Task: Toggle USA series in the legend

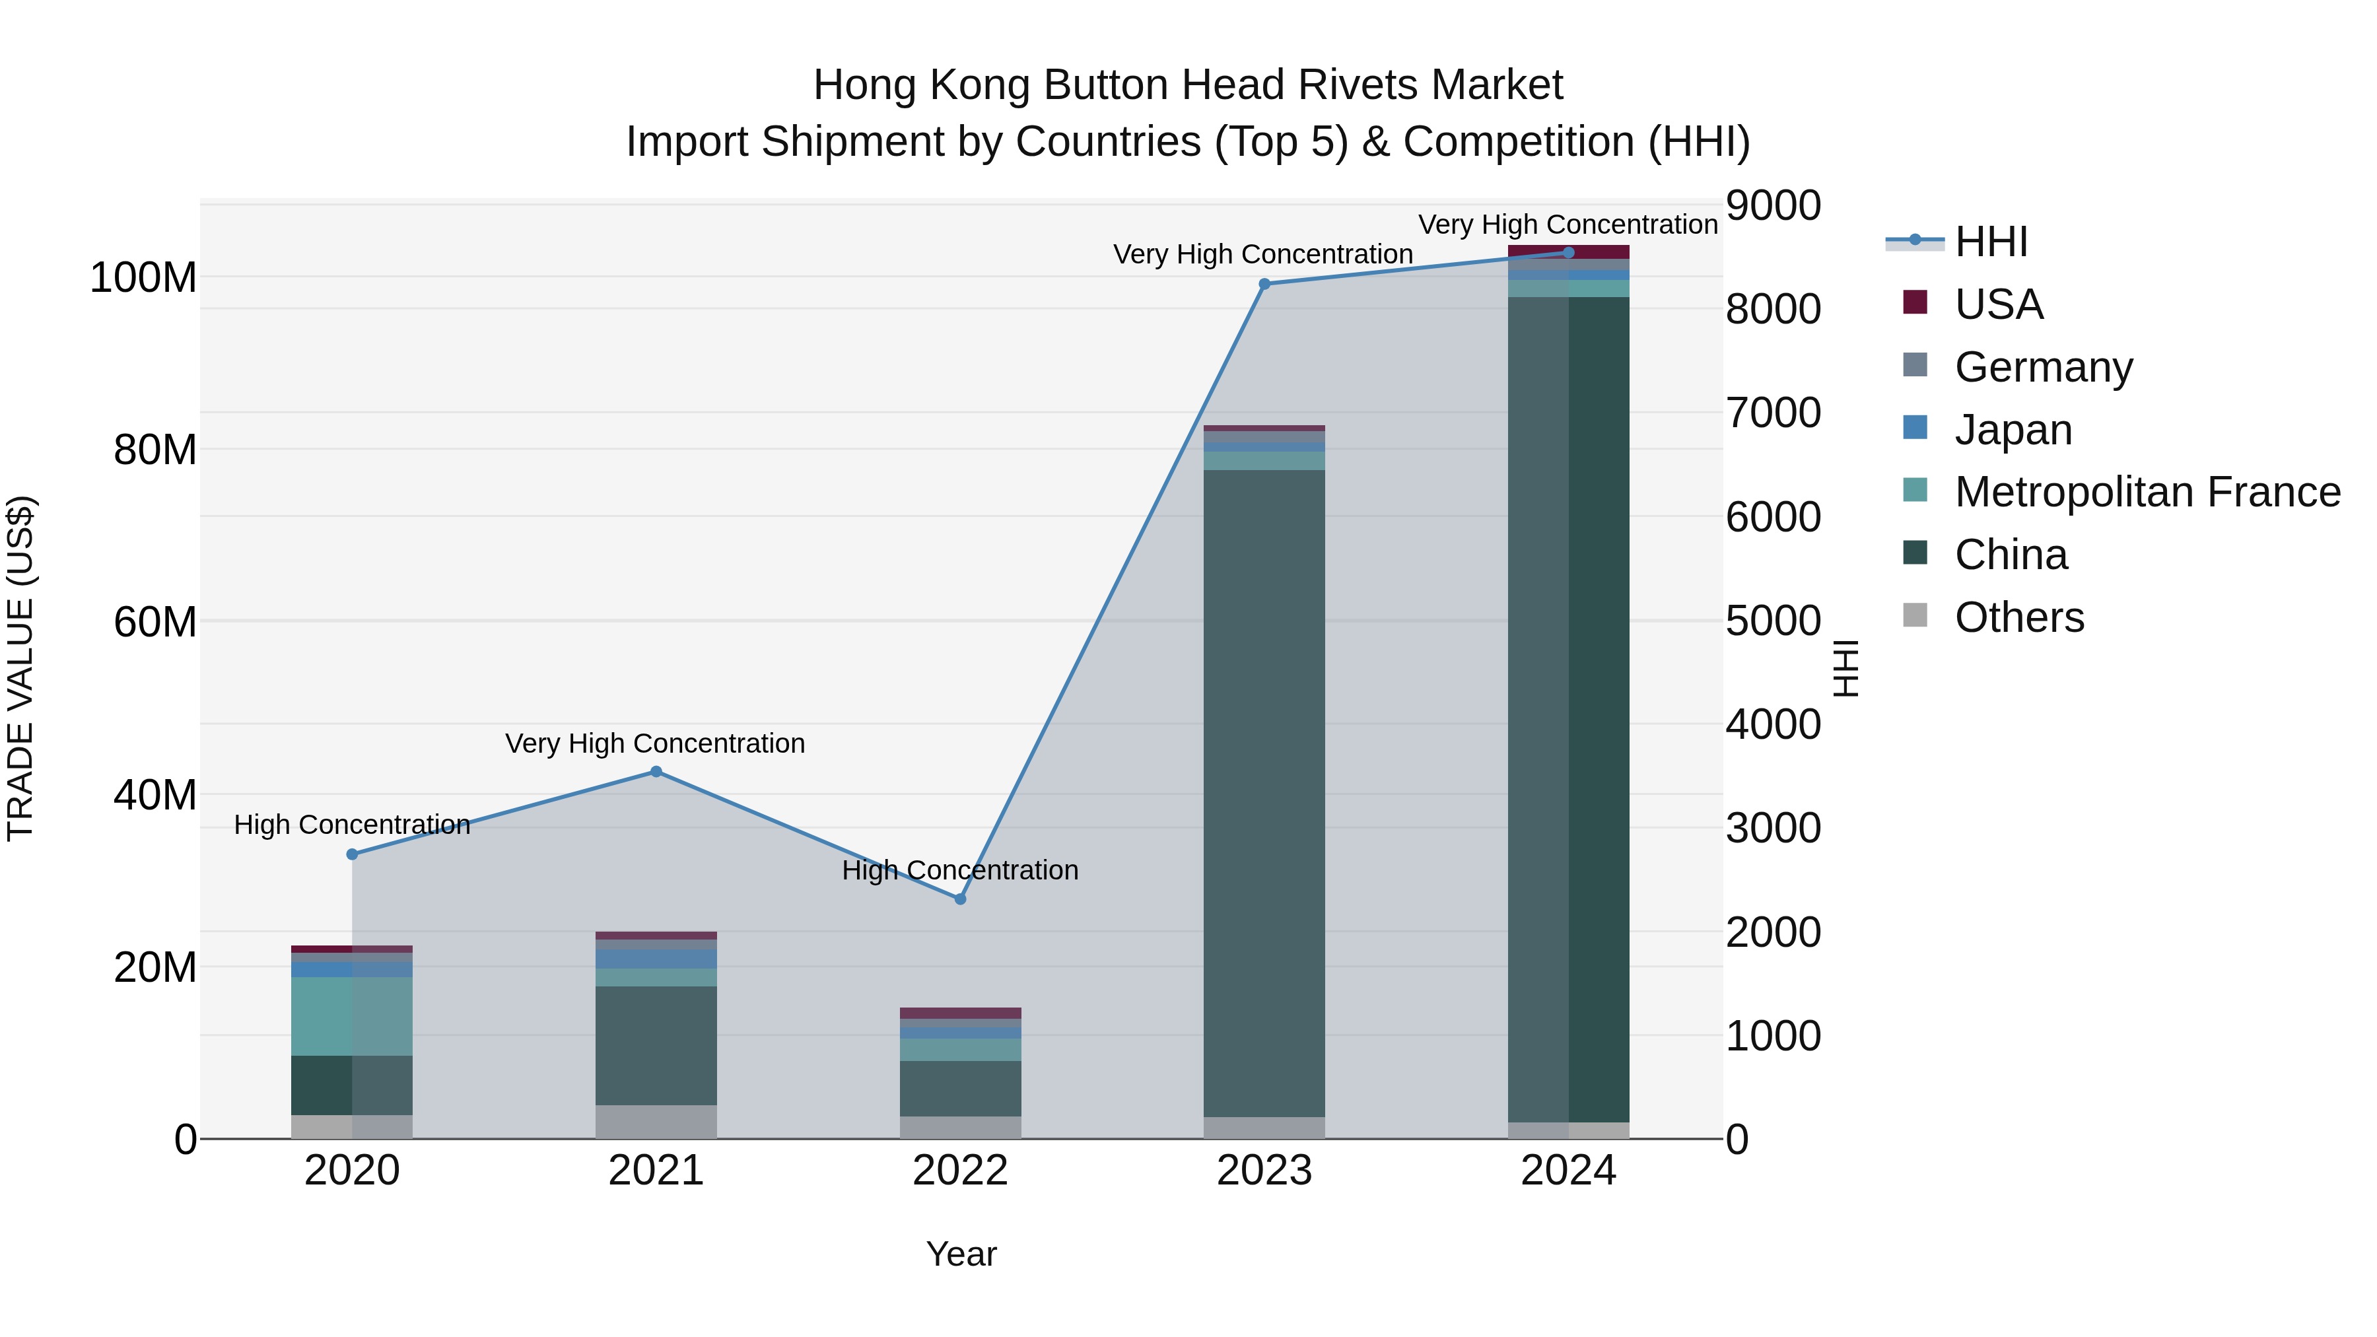Action: tap(1973, 304)
